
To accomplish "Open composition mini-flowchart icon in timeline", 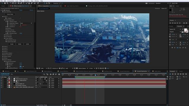I will pyautogui.click(x=44, y=74).
